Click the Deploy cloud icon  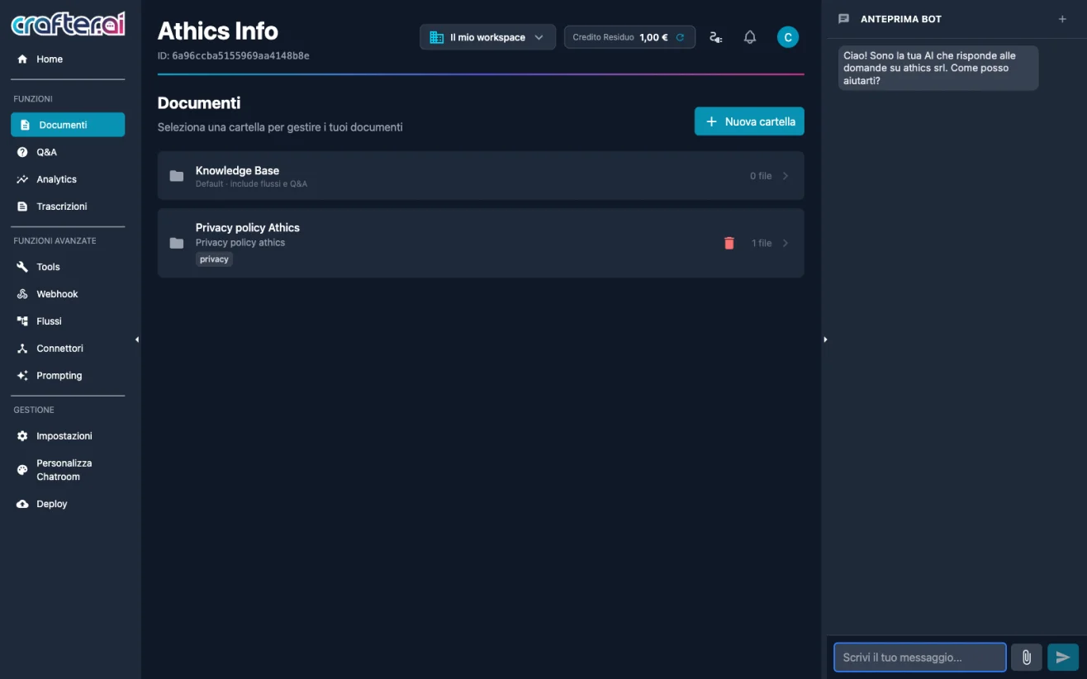click(x=22, y=504)
